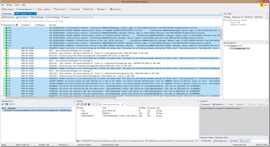Click the Open folder button
This screenshot has width=270, height=147.
(39, 9)
